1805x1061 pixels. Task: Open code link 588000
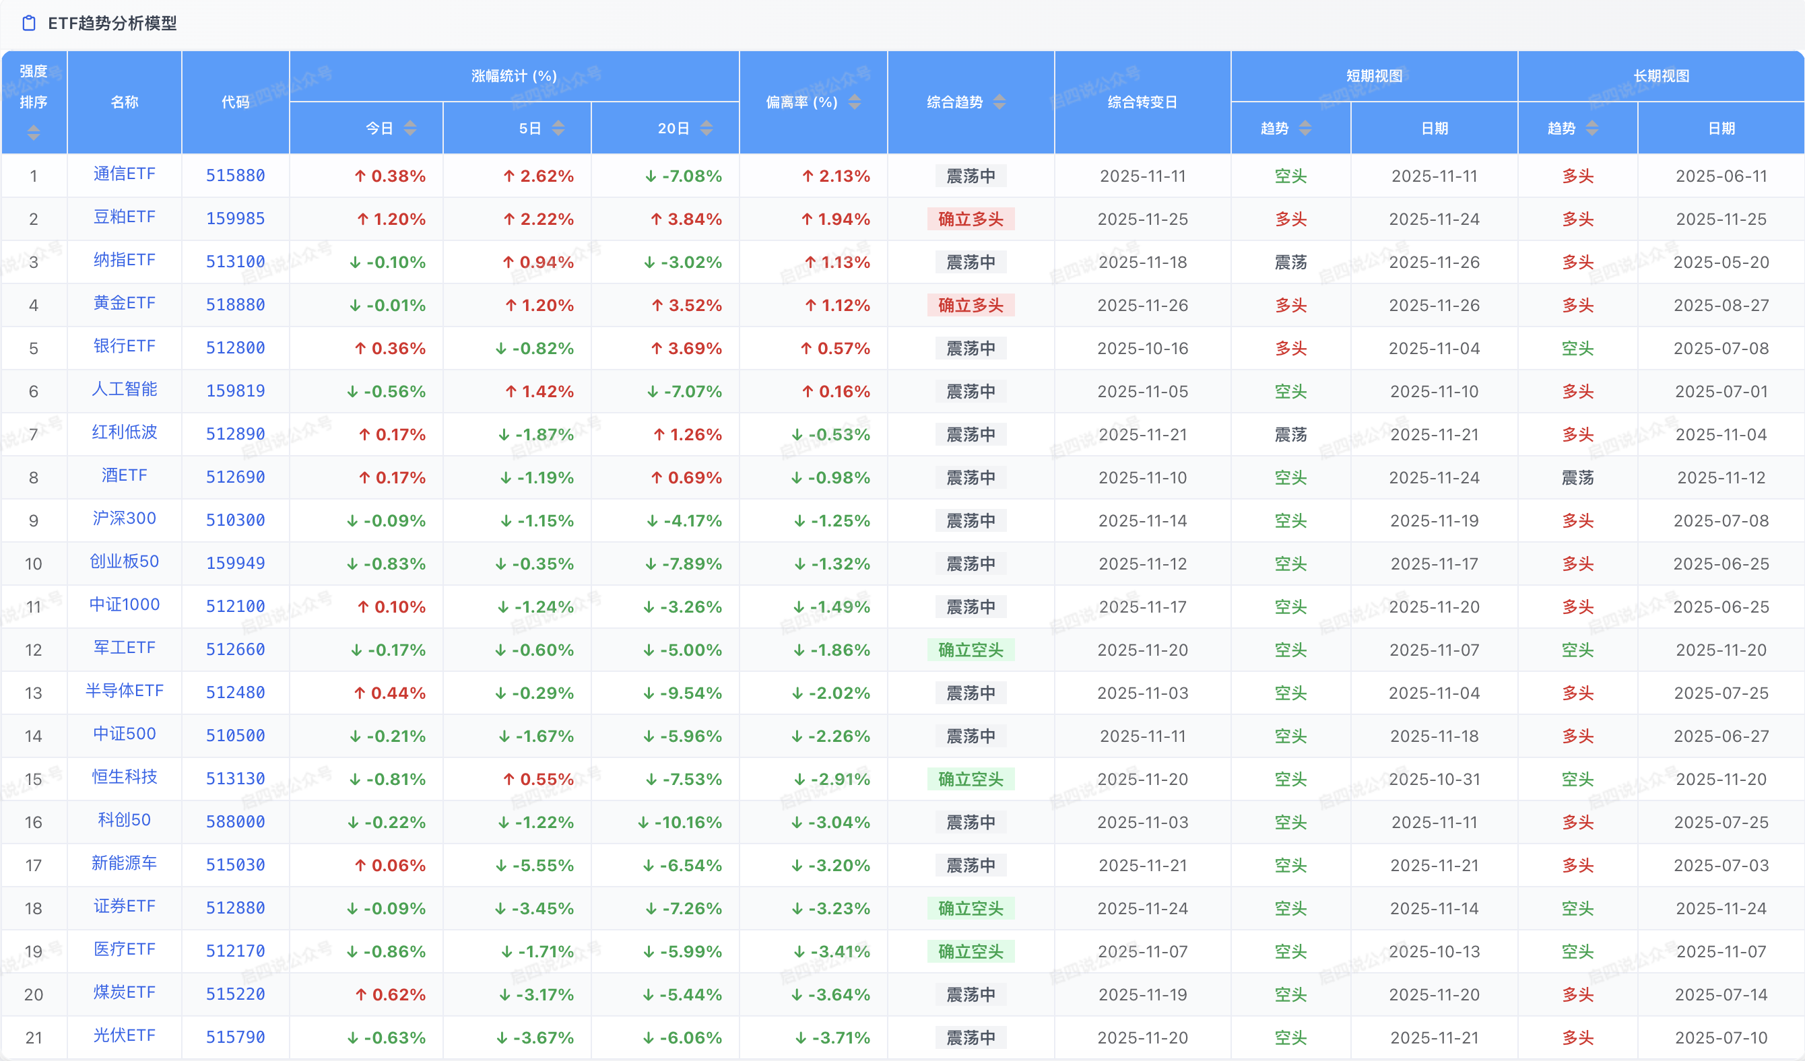click(x=235, y=822)
